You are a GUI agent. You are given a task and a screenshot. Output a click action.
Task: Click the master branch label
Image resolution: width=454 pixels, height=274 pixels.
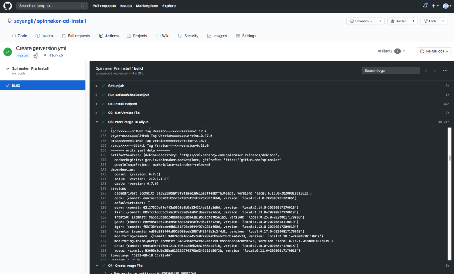[23, 55]
